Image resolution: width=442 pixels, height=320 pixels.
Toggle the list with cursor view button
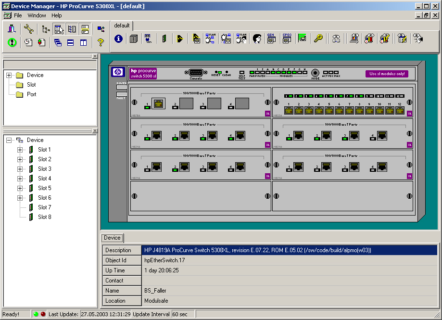pos(59,29)
